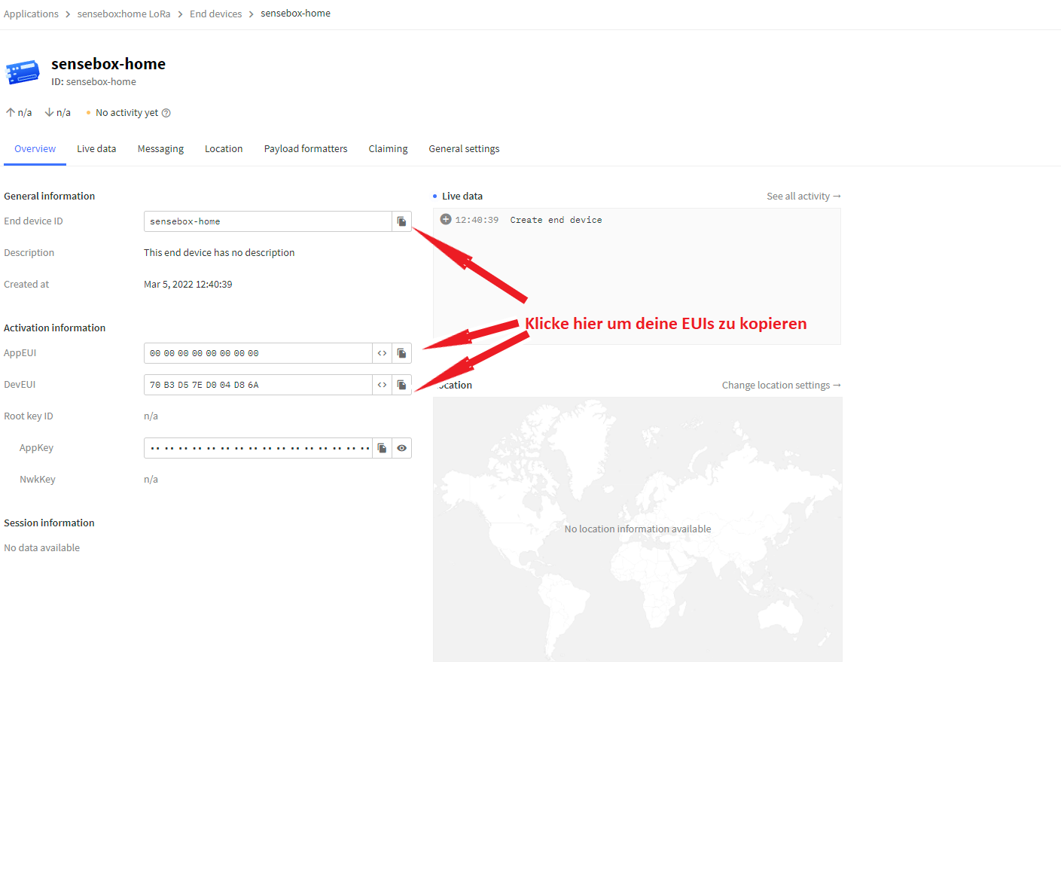The height and width of the screenshot is (887, 1061).
Task: Open the Payload formatters tab
Action: tap(306, 149)
